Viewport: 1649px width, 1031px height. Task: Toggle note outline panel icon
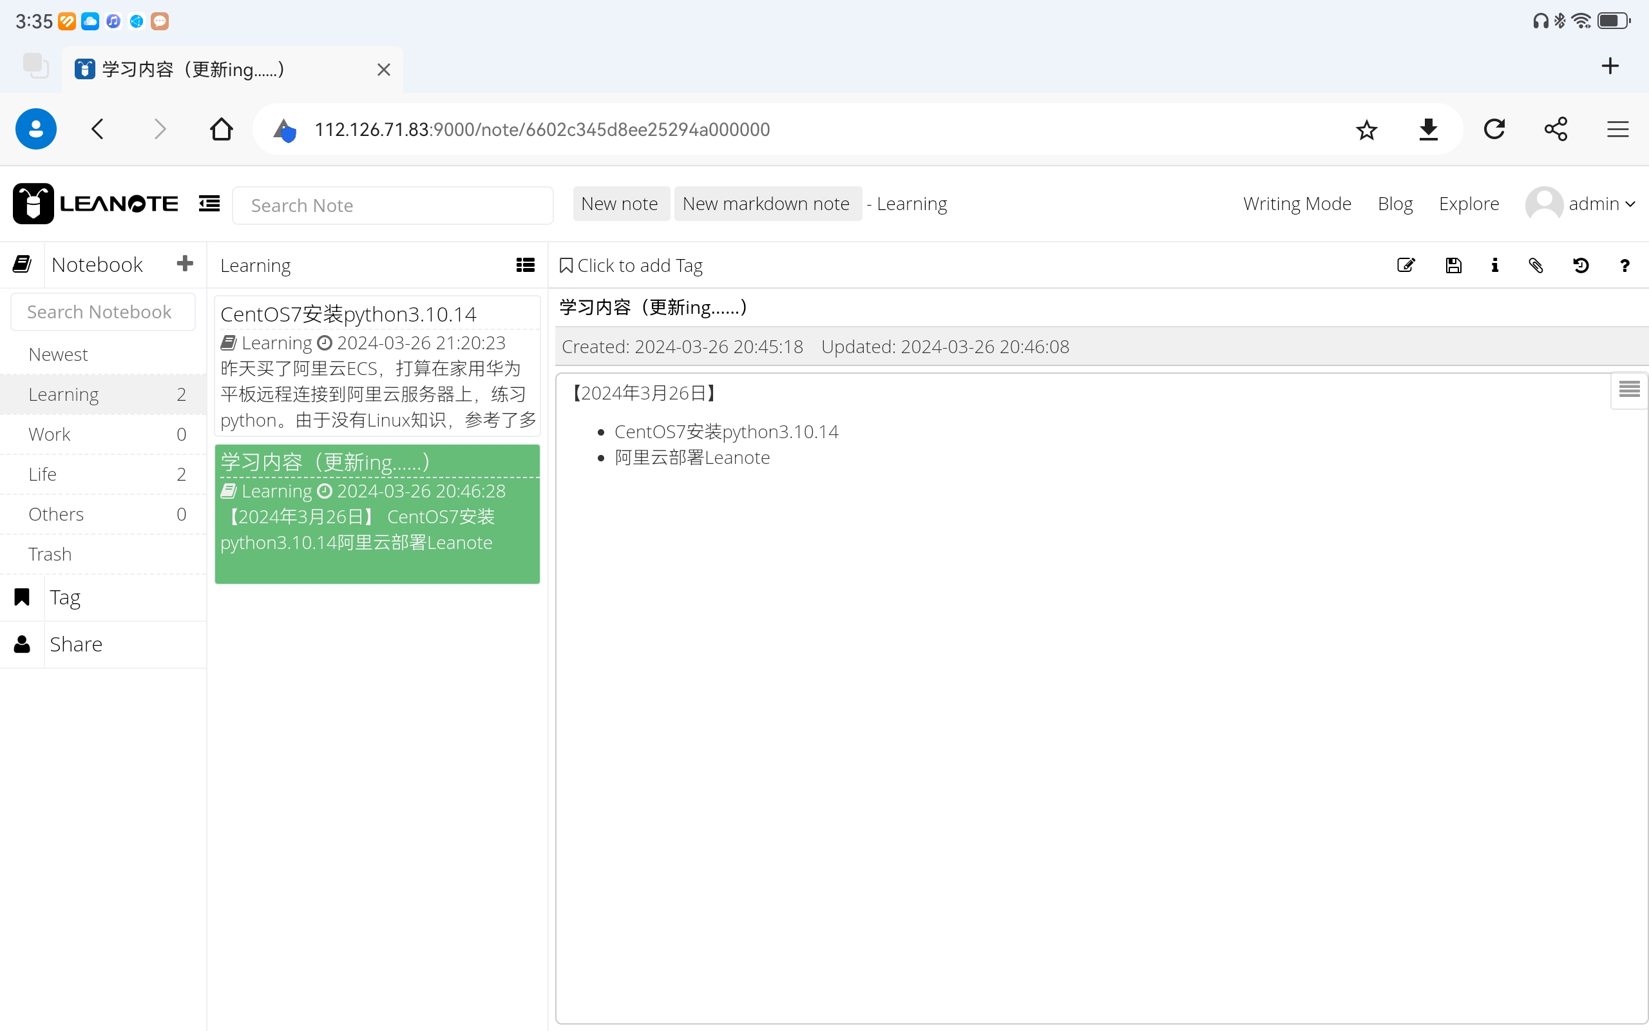coord(1628,389)
